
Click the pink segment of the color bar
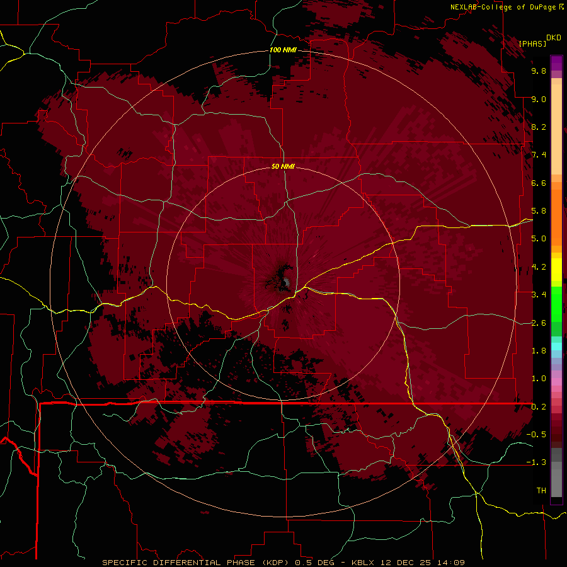pyautogui.click(x=556, y=382)
